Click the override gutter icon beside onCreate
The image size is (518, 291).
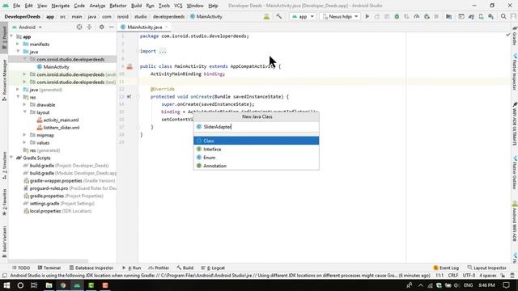pos(129,97)
